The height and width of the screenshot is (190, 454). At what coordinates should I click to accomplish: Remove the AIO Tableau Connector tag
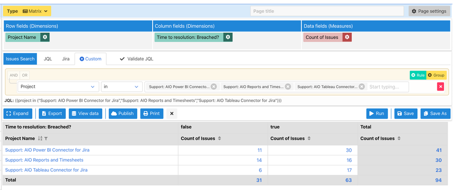tap(361, 87)
